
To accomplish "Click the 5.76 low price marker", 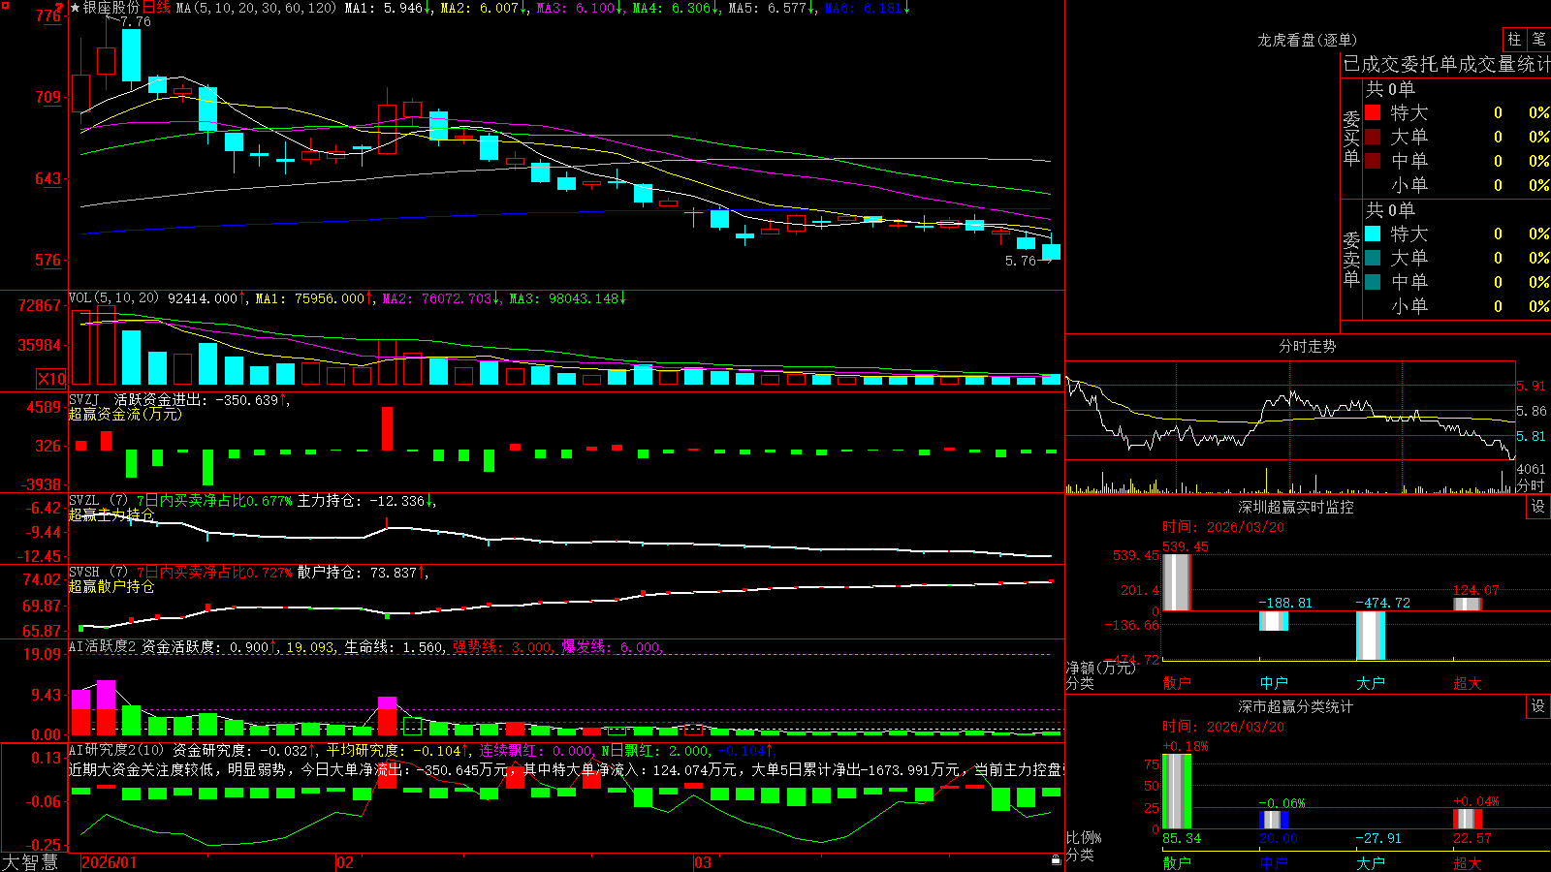I will click(1021, 261).
